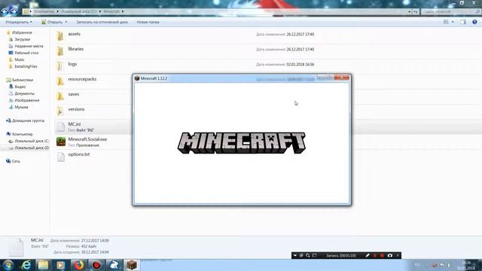Image resolution: width=482 pixels, height=271 pixels.
Task: Click the change view icon in Explorer
Action: 446,22
